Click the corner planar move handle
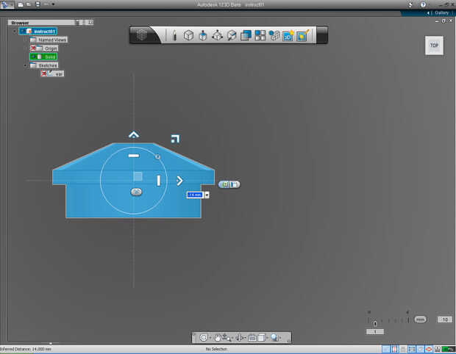This screenshot has height=354, width=456. click(175, 139)
